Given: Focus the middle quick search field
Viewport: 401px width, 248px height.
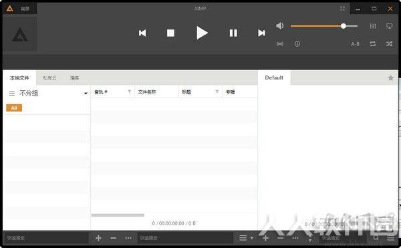Looking at the screenshot, I should 185,238.
